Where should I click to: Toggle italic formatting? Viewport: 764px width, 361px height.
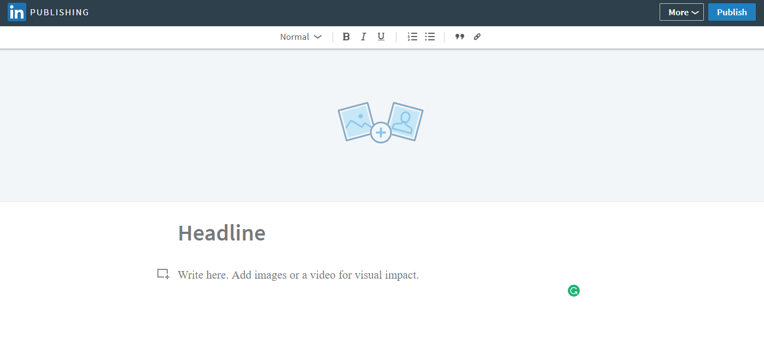tap(363, 37)
